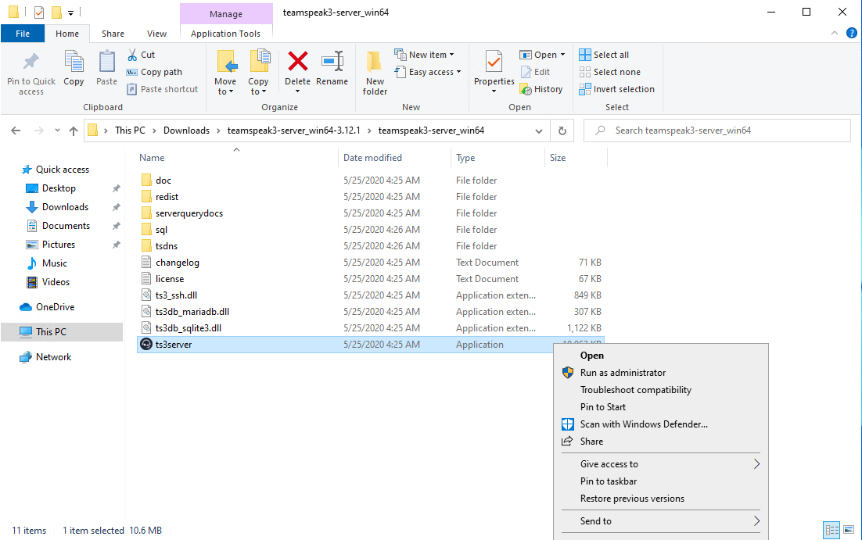Click the ts3server application icon

145,345
